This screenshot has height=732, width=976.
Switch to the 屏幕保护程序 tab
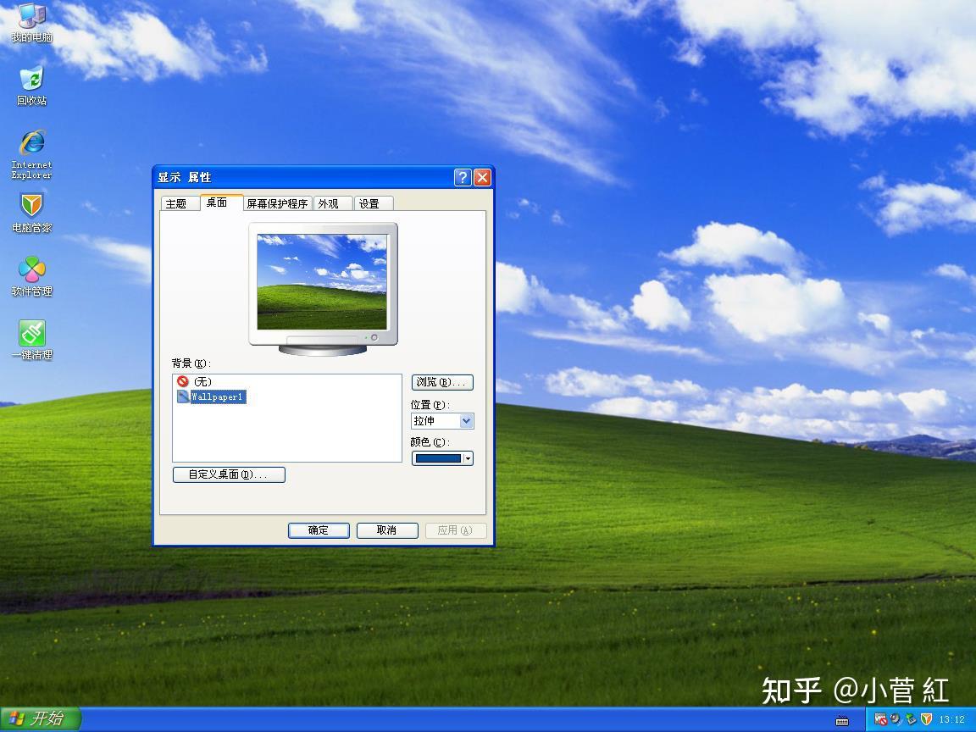point(278,203)
